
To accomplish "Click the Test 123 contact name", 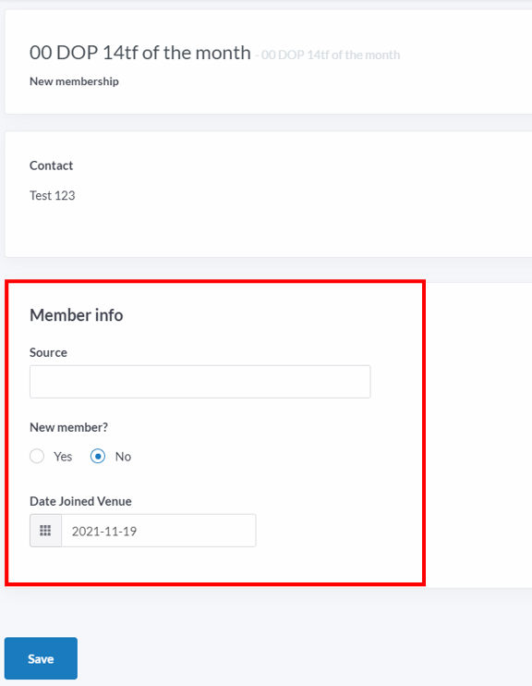I will coord(53,196).
